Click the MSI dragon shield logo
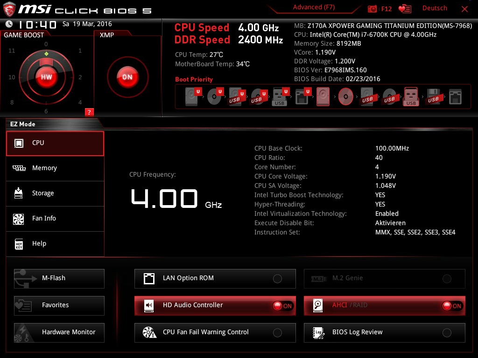 (x=9, y=9)
